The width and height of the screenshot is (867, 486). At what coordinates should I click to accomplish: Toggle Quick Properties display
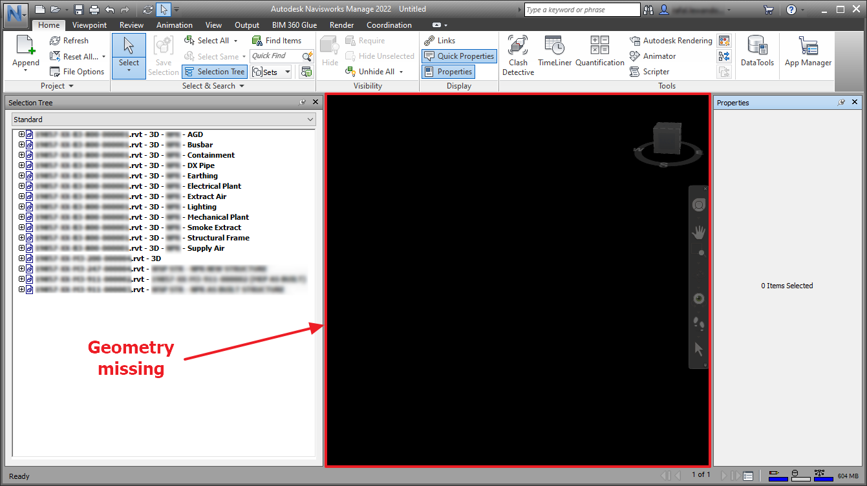(x=459, y=56)
